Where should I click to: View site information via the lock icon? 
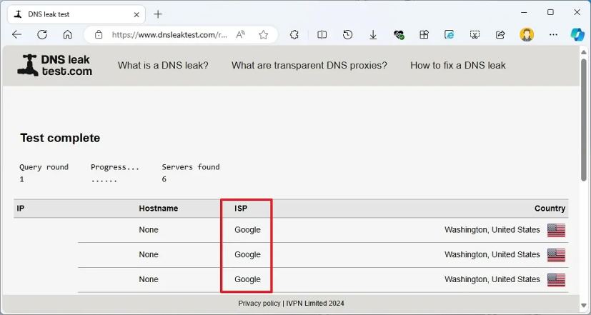(99, 35)
